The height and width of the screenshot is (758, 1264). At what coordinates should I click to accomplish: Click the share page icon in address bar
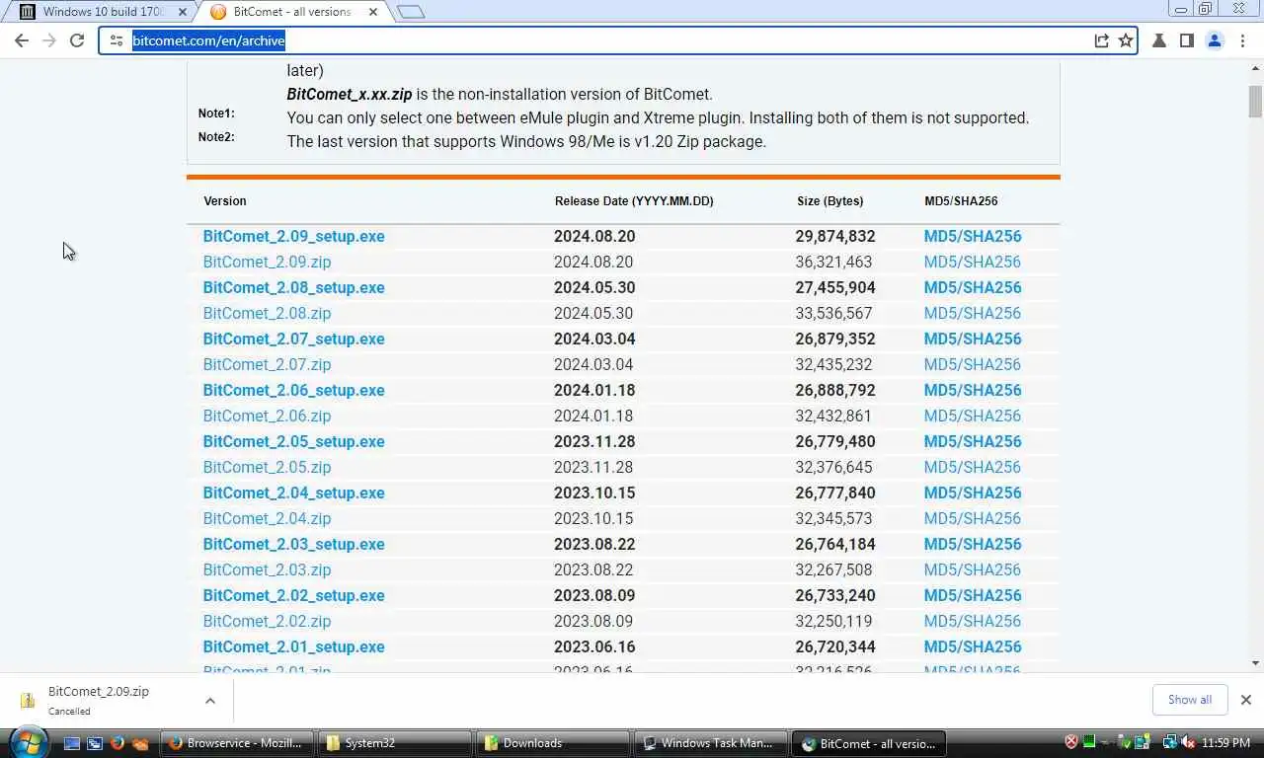(1101, 40)
